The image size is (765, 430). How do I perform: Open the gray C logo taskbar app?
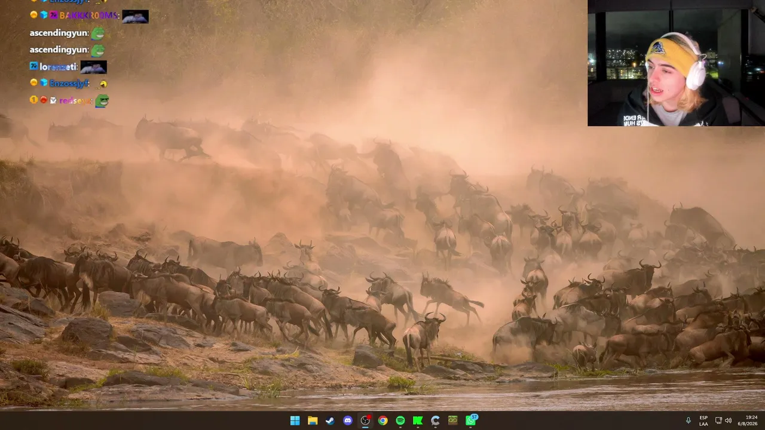coord(435,420)
